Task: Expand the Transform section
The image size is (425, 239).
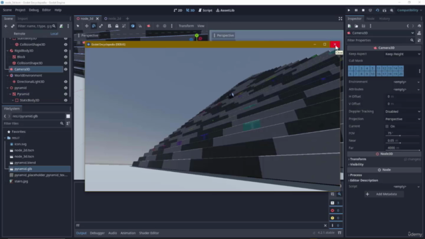Action: pos(384,159)
